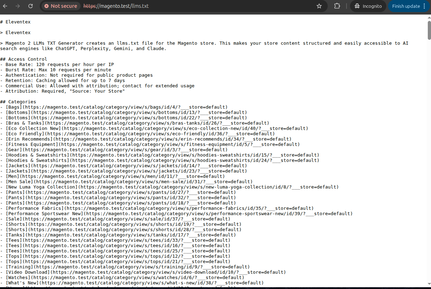This screenshot has height=289, width=431.
Task: Click the browser forward arrow
Action: click(x=18, y=6)
